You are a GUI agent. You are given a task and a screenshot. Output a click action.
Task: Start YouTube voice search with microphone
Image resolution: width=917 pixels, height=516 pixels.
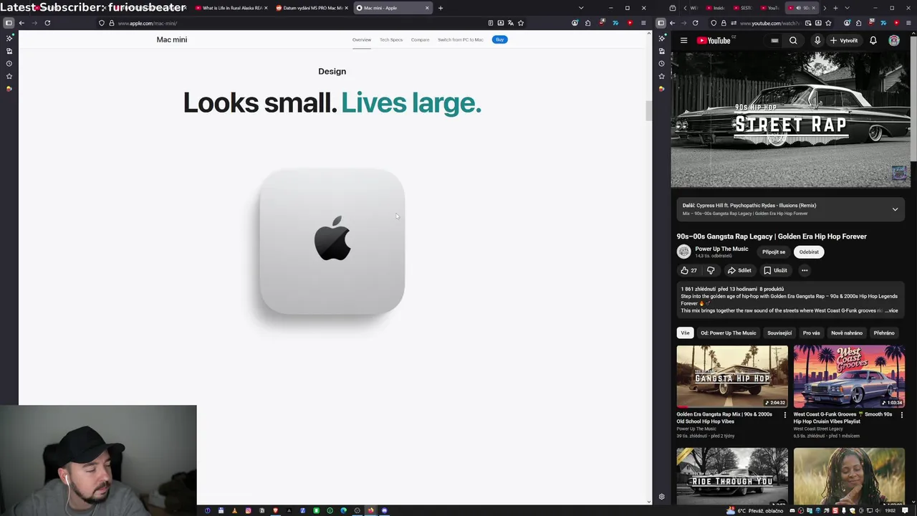click(817, 41)
